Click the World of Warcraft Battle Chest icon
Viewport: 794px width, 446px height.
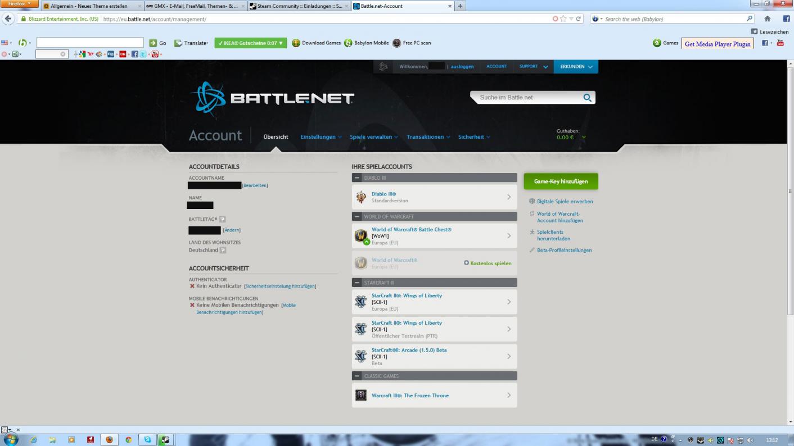click(x=361, y=236)
